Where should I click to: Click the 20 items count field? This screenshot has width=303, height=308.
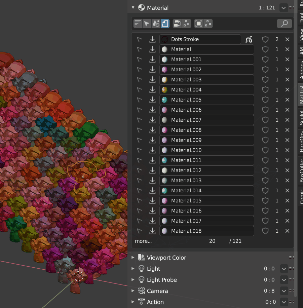click(212, 241)
